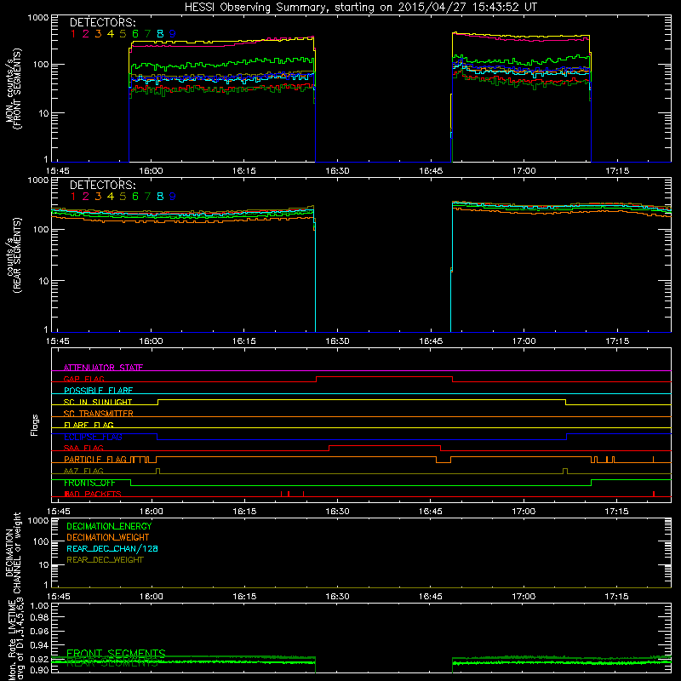Click the FRONTS_OFF flag label

tap(89, 483)
